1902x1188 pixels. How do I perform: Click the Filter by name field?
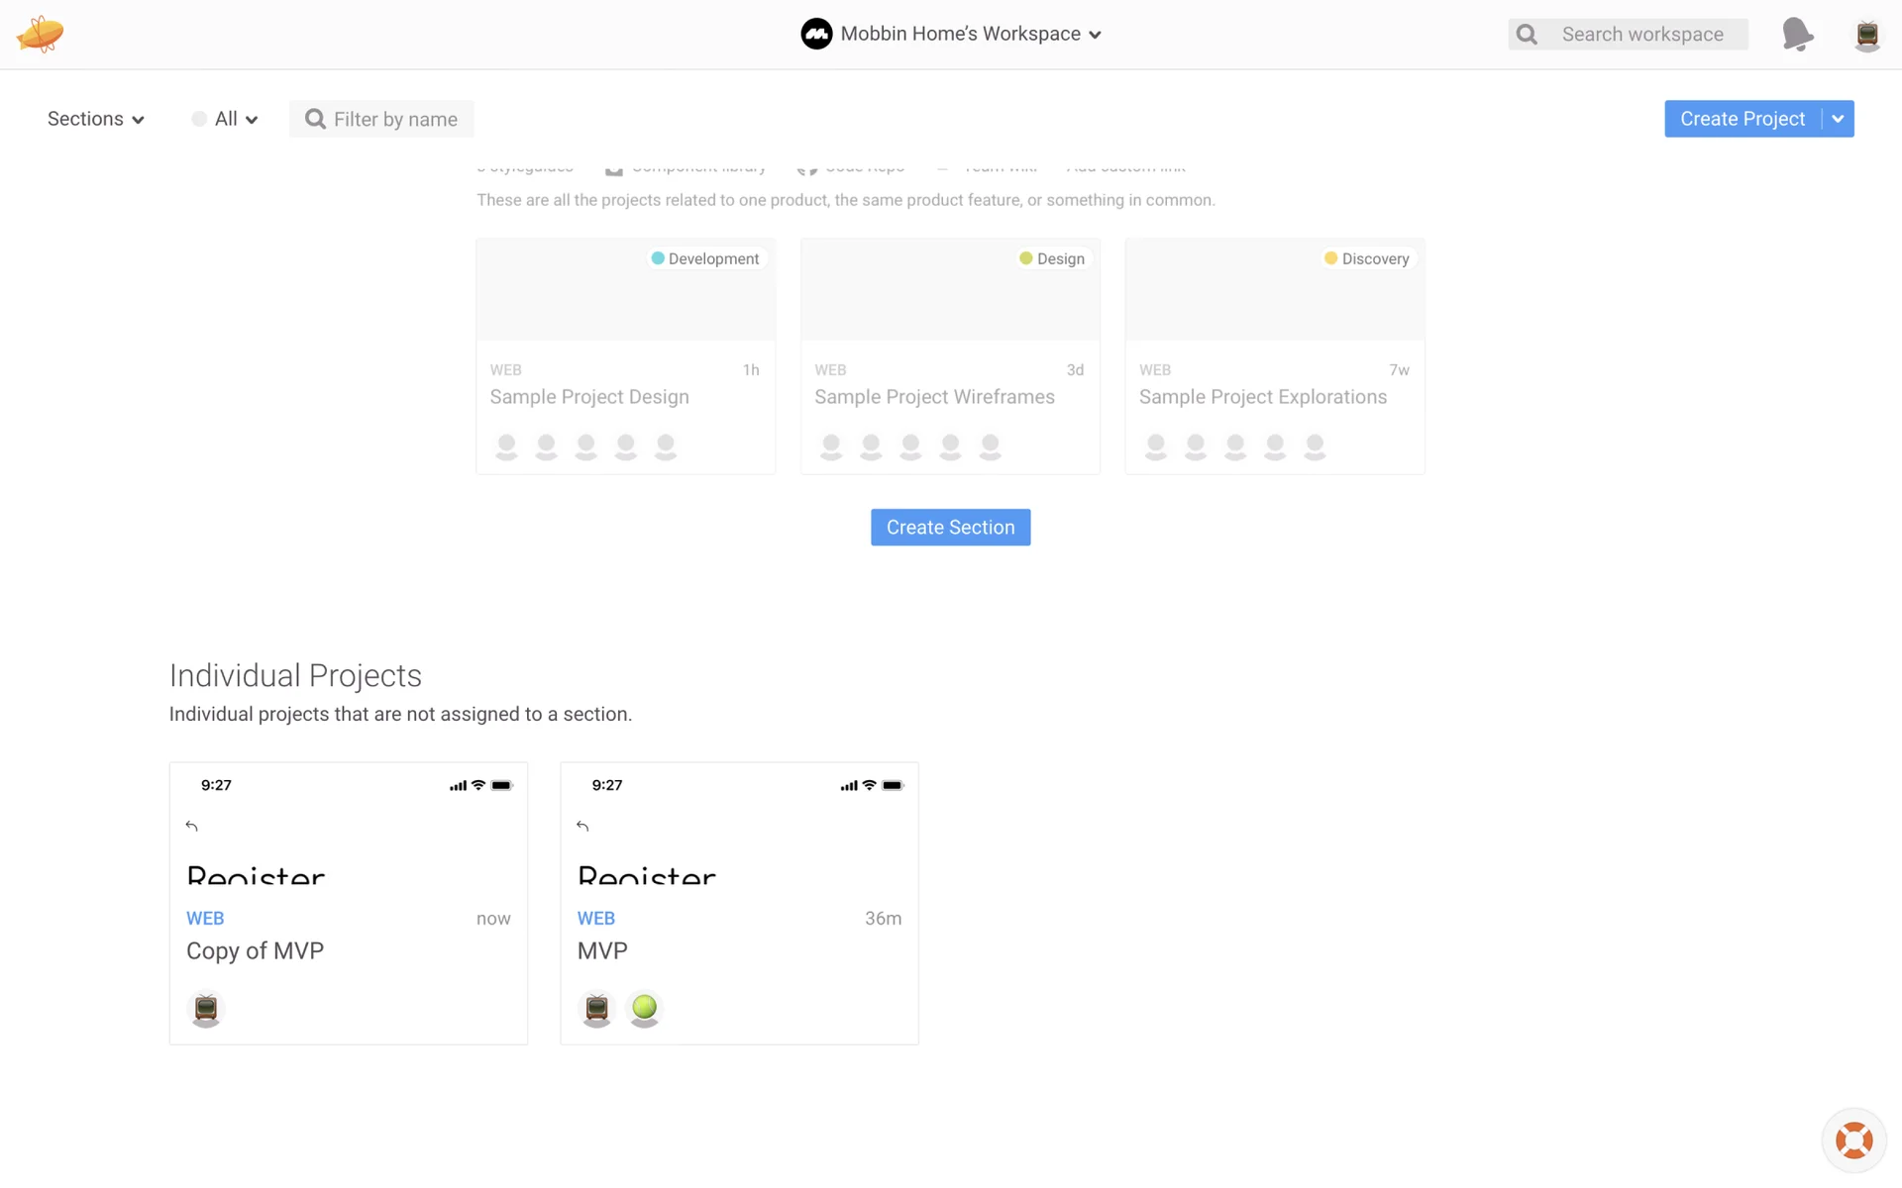click(x=395, y=120)
